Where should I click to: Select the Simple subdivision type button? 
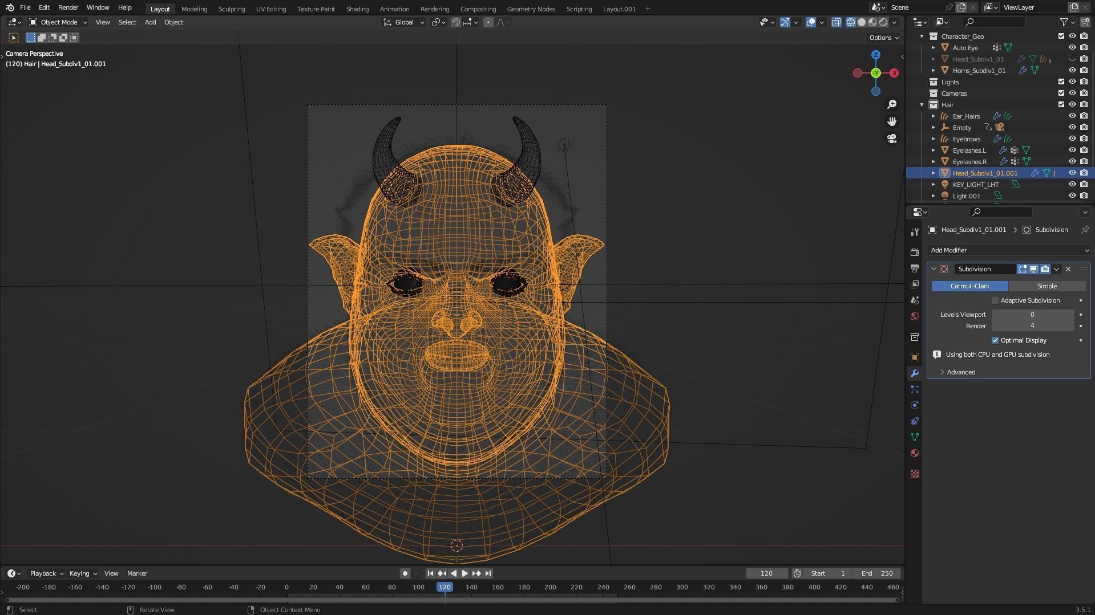pyautogui.click(x=1046, y=286)
